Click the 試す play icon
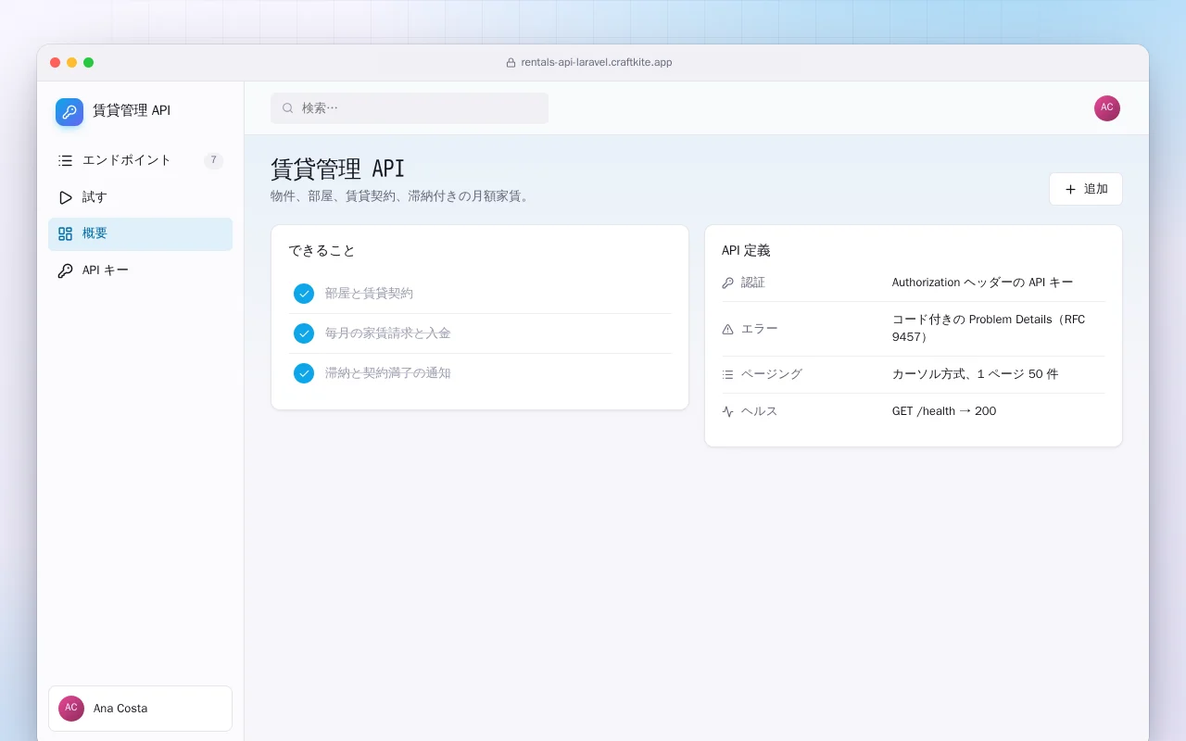1186x741 pixels. (65, 197)
